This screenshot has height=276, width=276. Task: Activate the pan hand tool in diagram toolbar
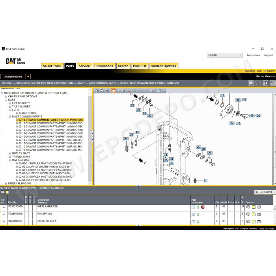[114, 90]
